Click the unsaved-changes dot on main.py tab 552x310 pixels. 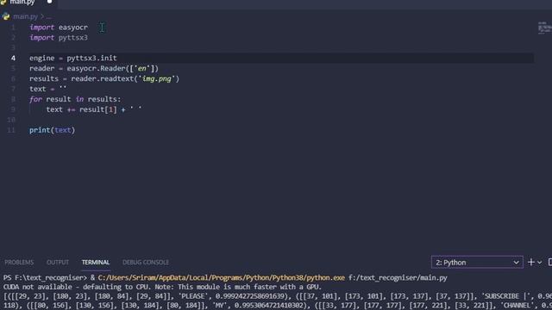50,2
